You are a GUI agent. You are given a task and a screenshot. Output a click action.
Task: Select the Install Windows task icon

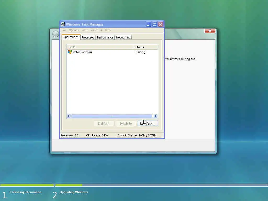70,52
